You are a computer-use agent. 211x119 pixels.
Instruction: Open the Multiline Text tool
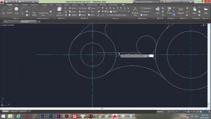click(135, 12)
